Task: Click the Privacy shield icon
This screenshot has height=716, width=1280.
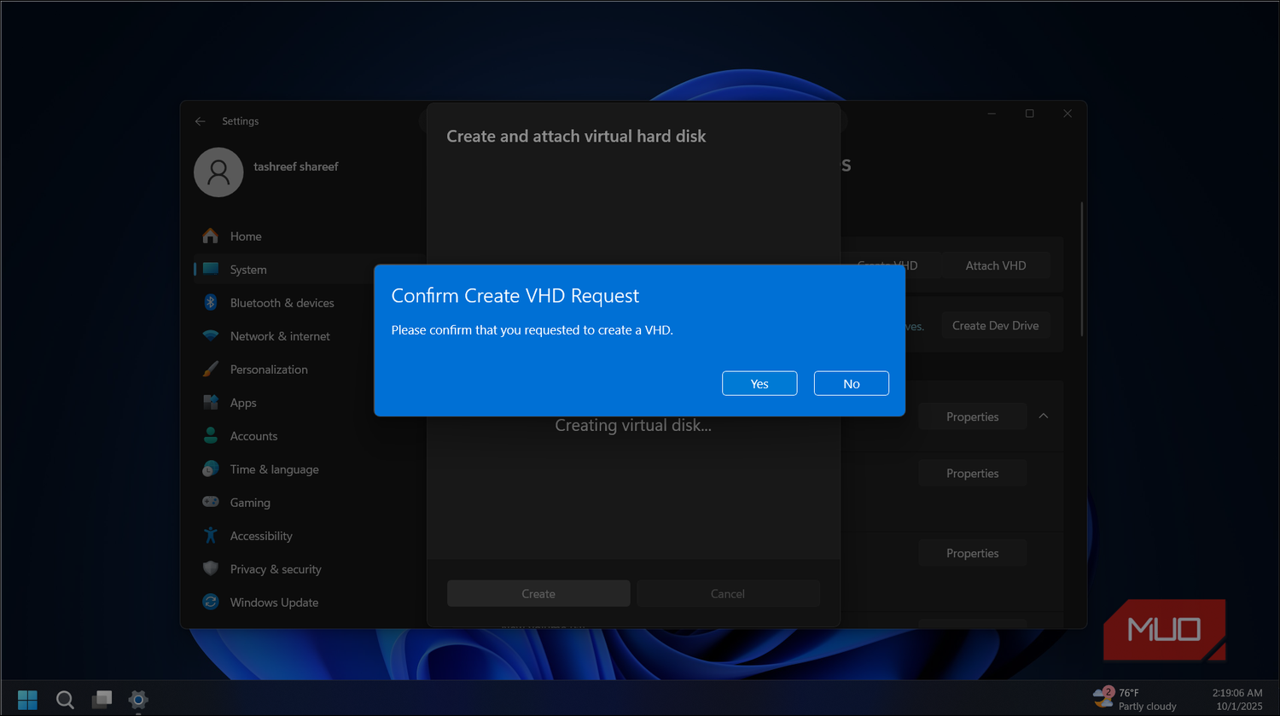Action: (211, 568)
